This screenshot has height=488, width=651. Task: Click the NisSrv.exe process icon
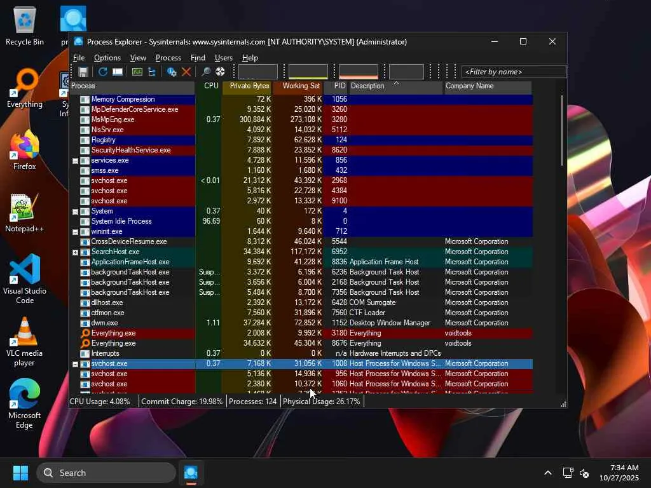coord(85,130)
